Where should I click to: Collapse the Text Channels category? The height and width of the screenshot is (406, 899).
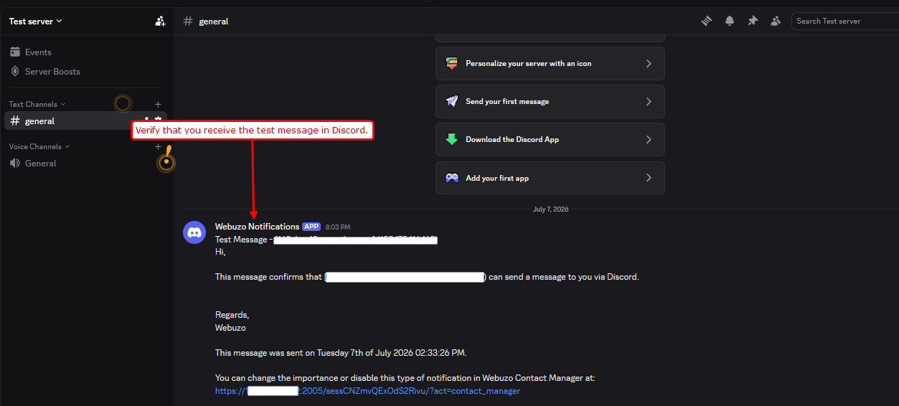tap(37, 104)
